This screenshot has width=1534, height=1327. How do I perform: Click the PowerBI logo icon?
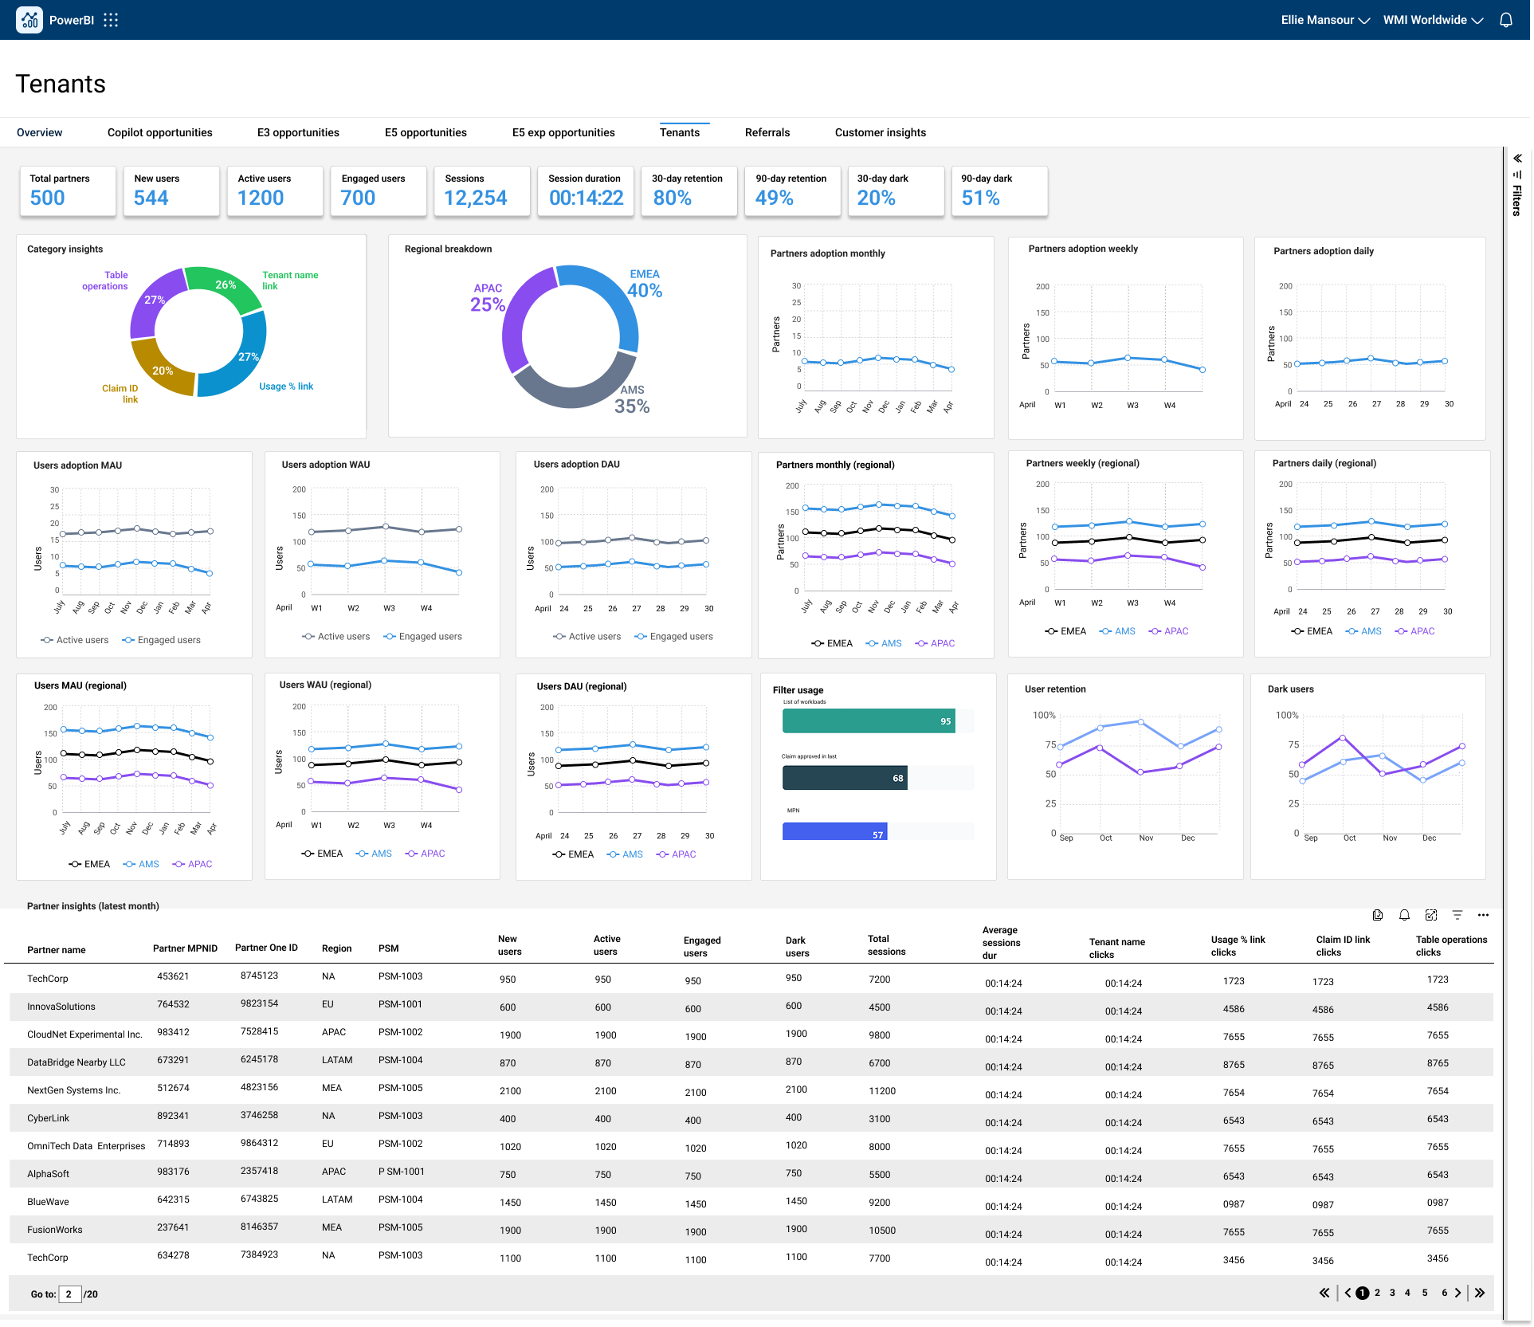coord(29,20)
